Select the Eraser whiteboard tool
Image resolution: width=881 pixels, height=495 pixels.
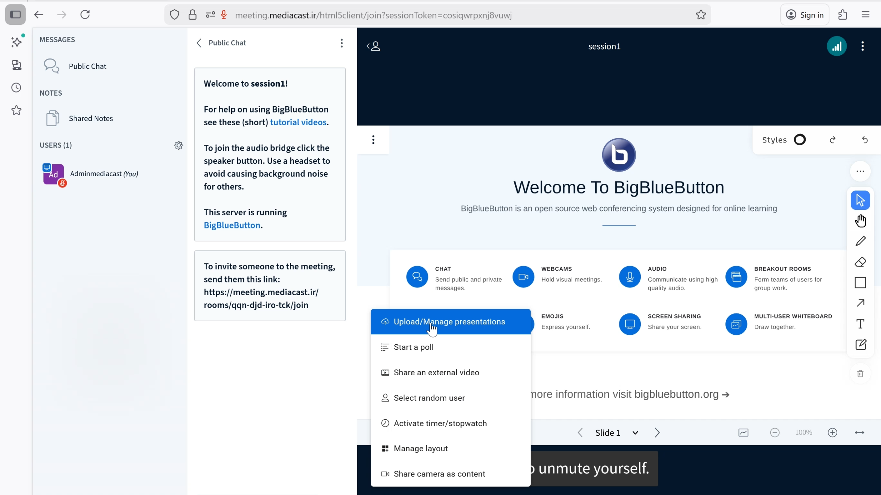[x=860, y=262]
